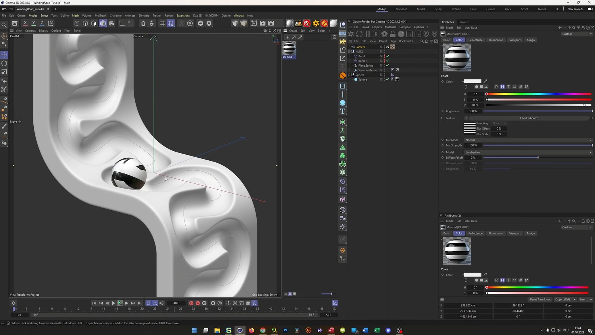
Task: Toggle Octane focus lock icon
Action: (x=393, y=34)
